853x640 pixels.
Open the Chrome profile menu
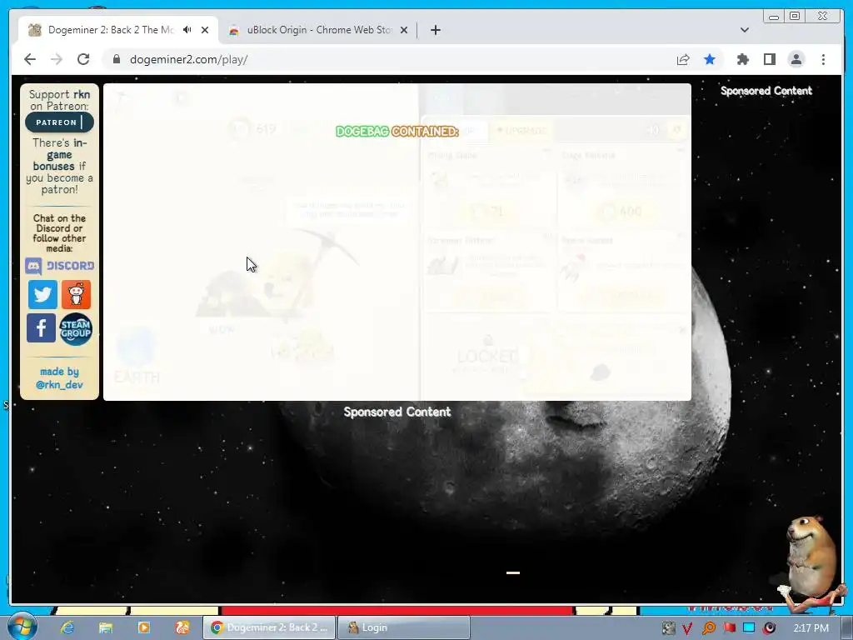pos(796,59)
